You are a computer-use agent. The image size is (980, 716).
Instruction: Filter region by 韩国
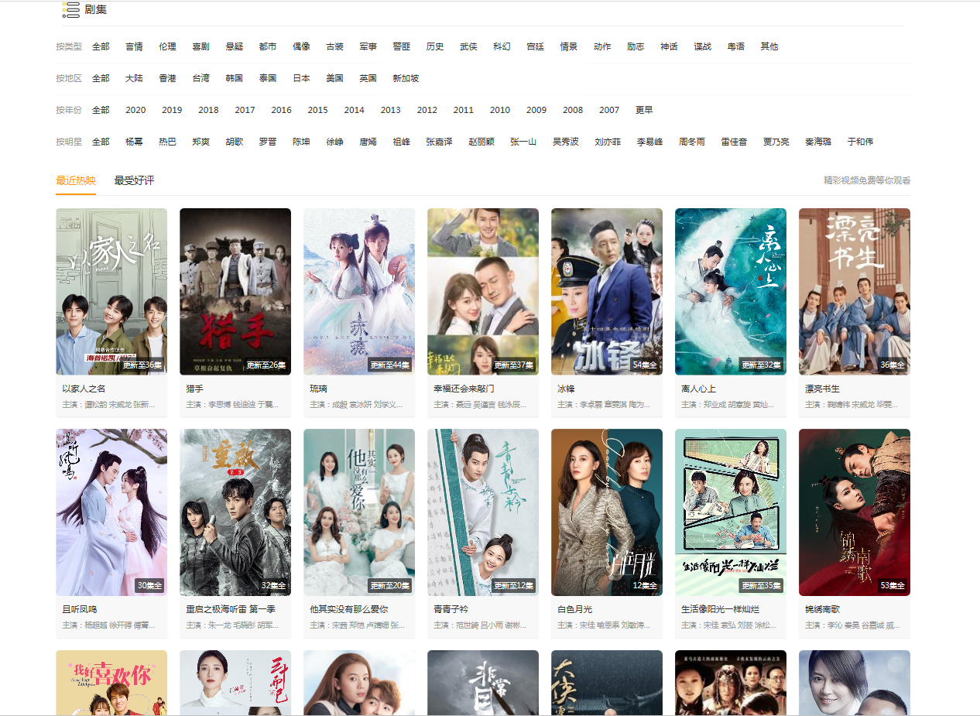tap(235, 78)
